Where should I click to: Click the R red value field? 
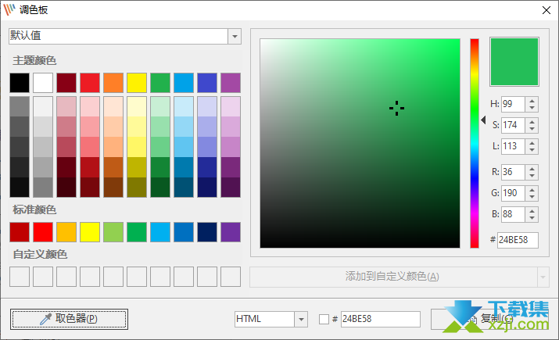[x=513, y=172]
